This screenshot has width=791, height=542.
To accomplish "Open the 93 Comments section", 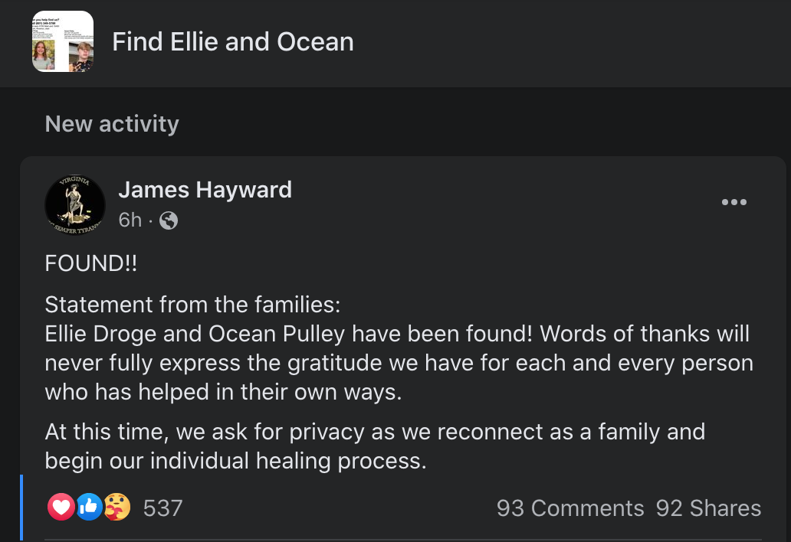I will pyautogui.click(x=570, y=508).
